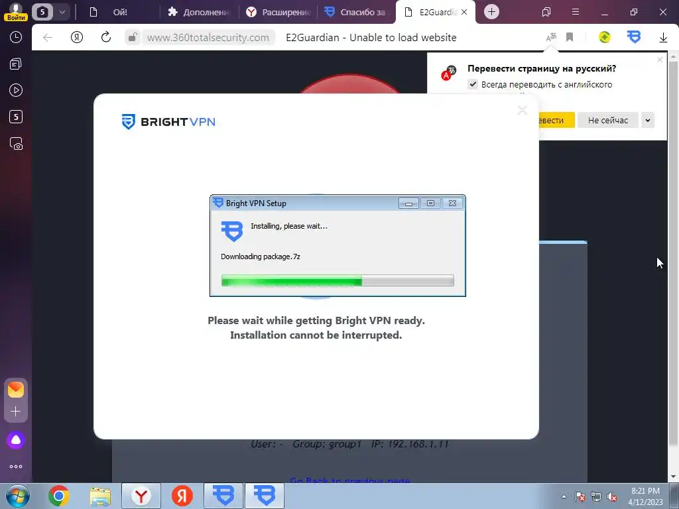
Task: Click the tab counter badge in title bar
Action: coord(42,12)
